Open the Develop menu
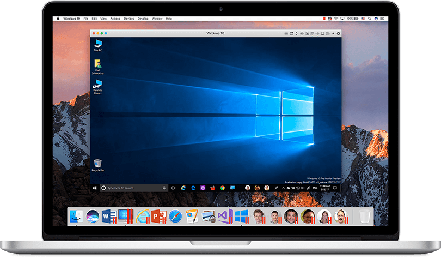Screen dimensions: 441x258 [143, 19]
